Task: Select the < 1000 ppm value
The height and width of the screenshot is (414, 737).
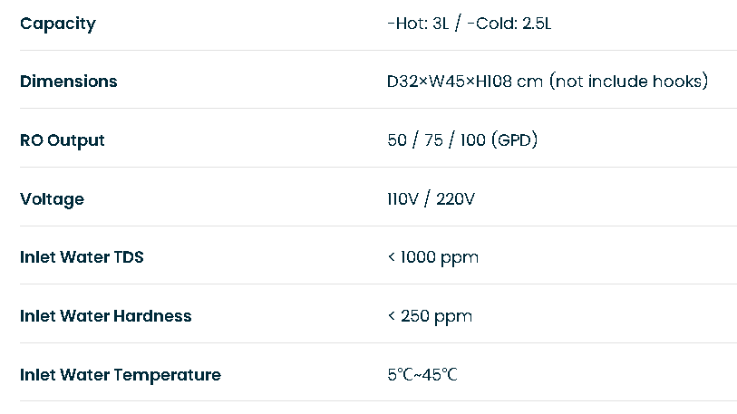Action: tap(433, 257)
